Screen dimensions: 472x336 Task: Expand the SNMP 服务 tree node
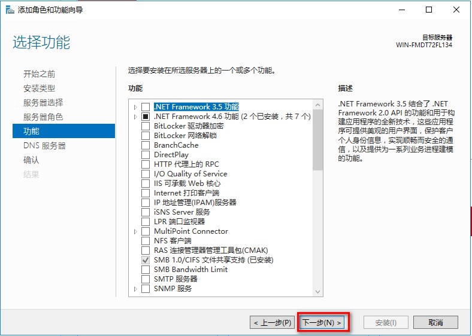pyautogui.click(x=135, y=289)
